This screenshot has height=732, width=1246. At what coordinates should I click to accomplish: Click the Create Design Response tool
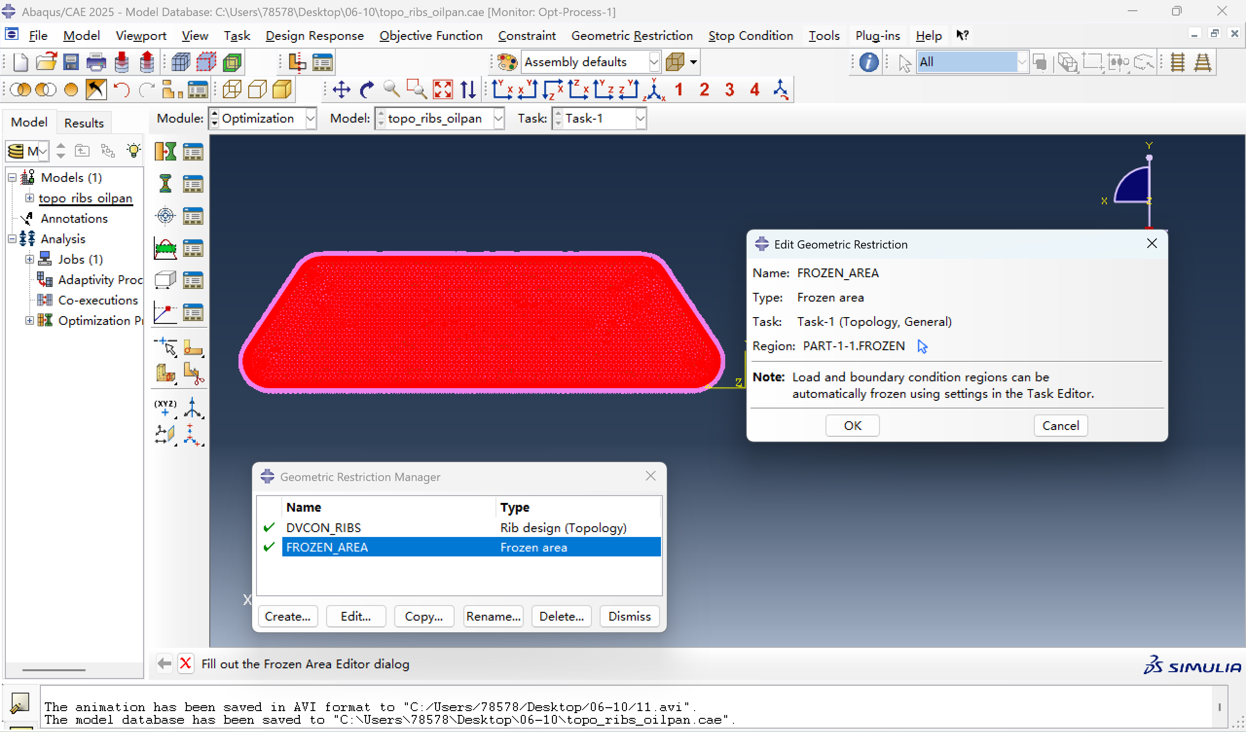[165, 183]
